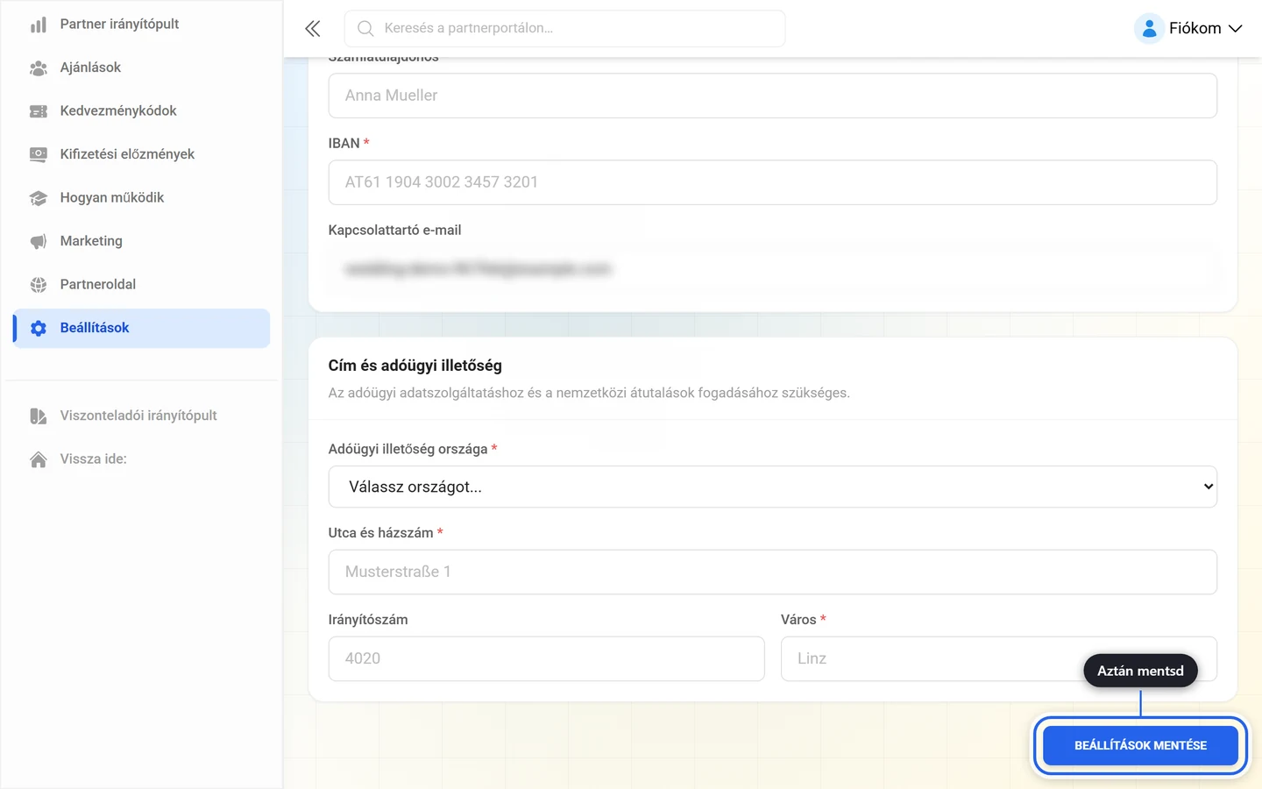
Task: Click the Vissza ide home icon
Action: 39,459
